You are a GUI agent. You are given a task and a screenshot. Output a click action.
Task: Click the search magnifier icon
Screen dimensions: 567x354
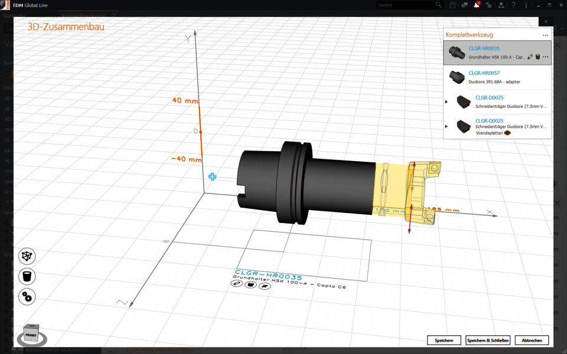(x=439, y=5)
